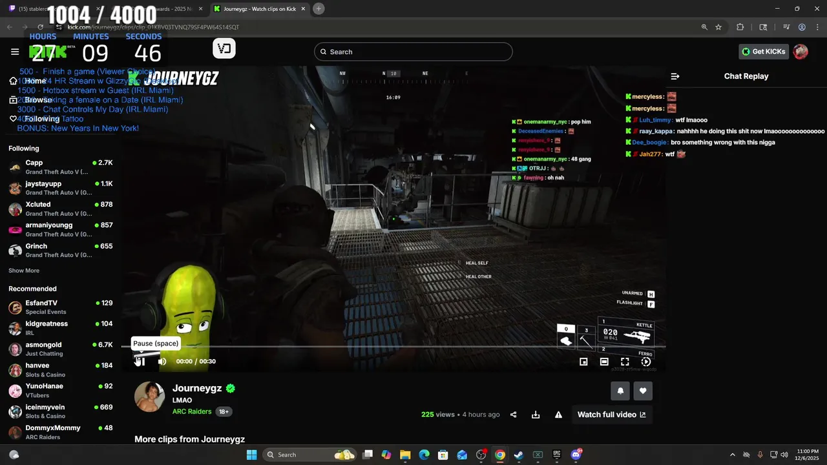Open the taskbar volume control

pyautogui.click(x=784, y=455)
